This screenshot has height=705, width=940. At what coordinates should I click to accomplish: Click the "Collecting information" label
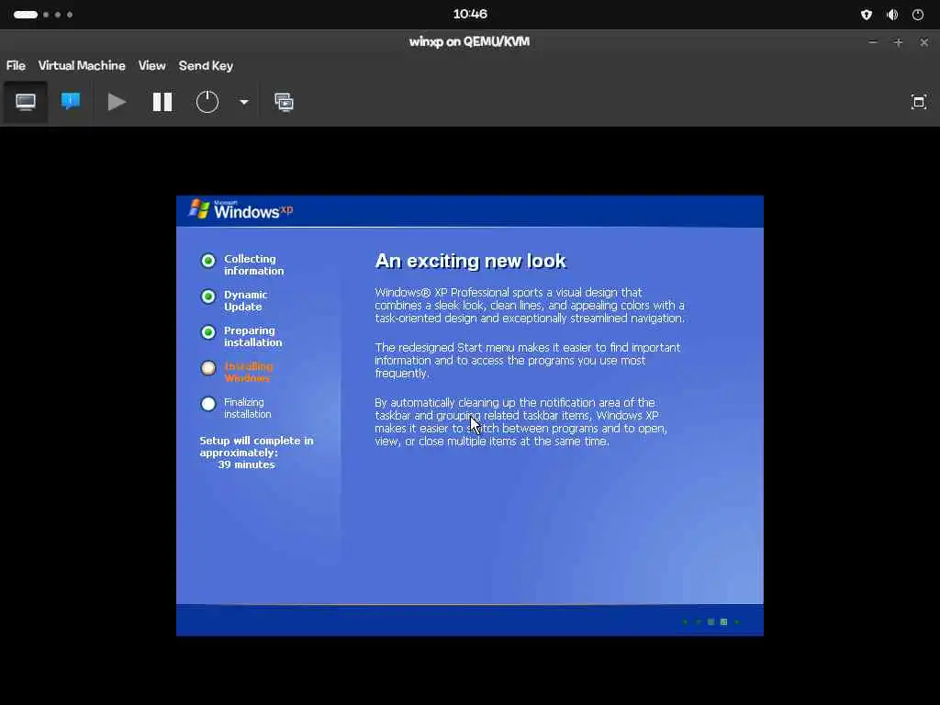coord(253,265)
